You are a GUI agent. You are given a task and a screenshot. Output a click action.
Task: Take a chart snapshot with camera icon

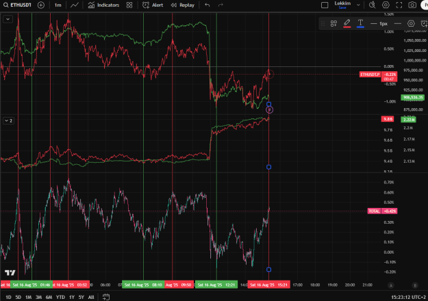point(412,5)
